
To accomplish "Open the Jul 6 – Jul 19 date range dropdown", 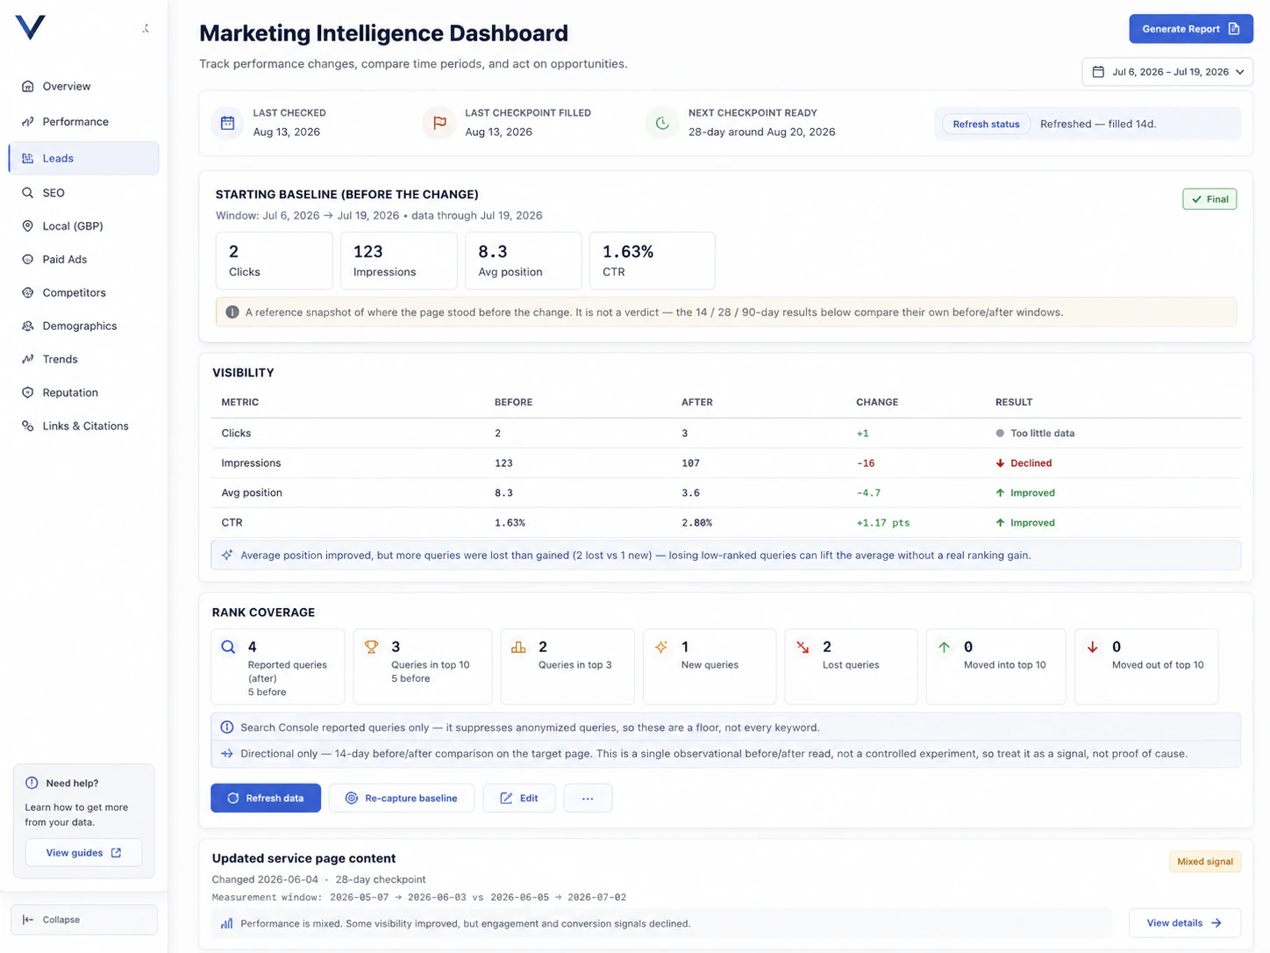I will pyautogui.click(x=1167, y=72).
